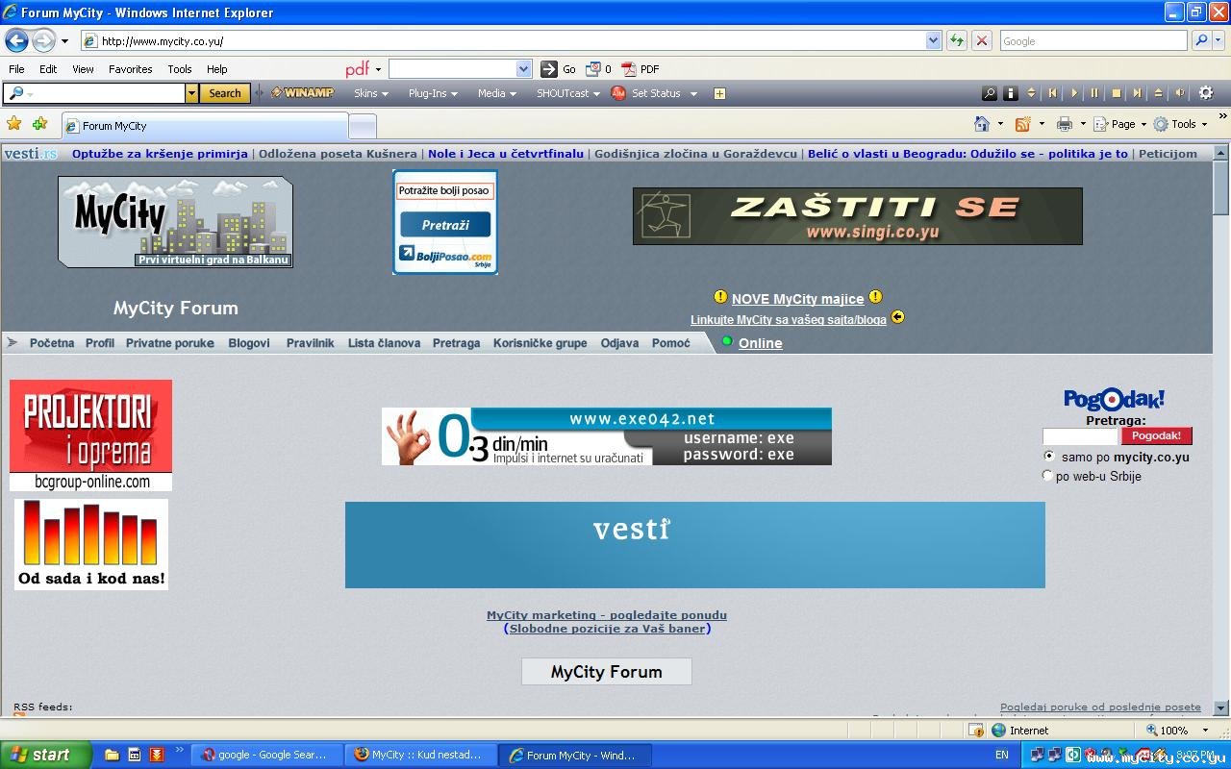Screen dimensions: 1231x769
Task: Open the SHOUTcast dropdown
Action: pyautogui.click(x=568, y=93)
